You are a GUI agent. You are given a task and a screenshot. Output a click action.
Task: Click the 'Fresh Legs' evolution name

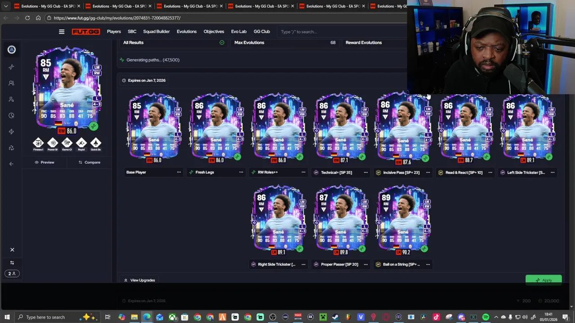click(x=204, y=172)
